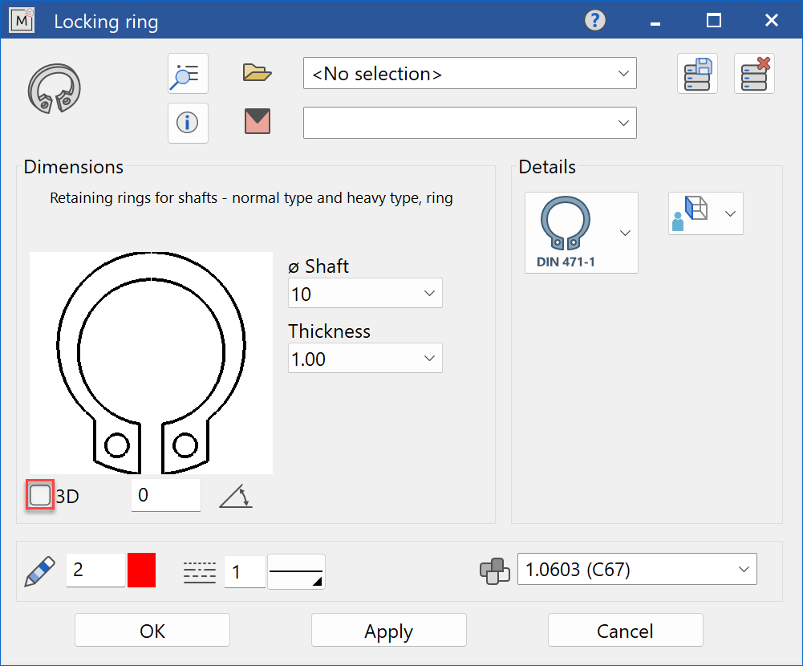Save settings with database save icon
Image resolution: width=803 pixels, height=666 pixels.
pyautogui.click(x=697, y=74)
